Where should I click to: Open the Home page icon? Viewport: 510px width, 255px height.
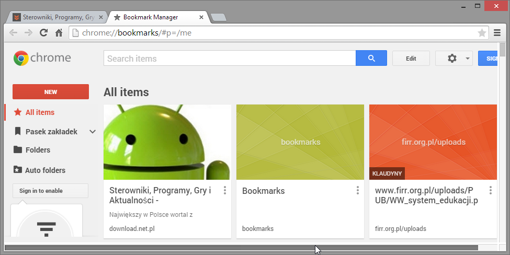[59, 32]
